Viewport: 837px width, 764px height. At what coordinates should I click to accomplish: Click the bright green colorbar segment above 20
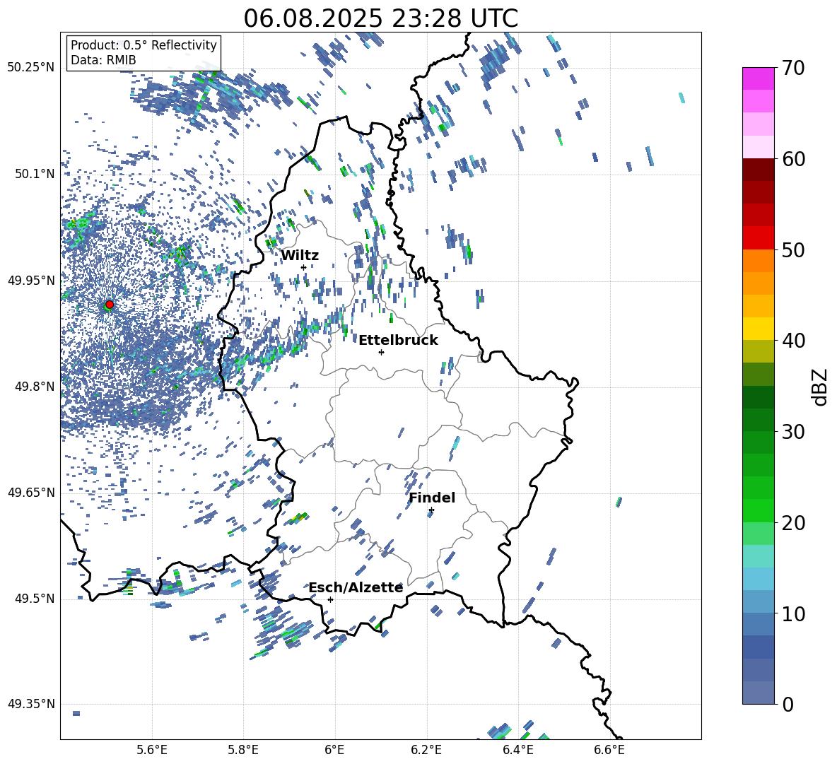[x=759, y=510]
